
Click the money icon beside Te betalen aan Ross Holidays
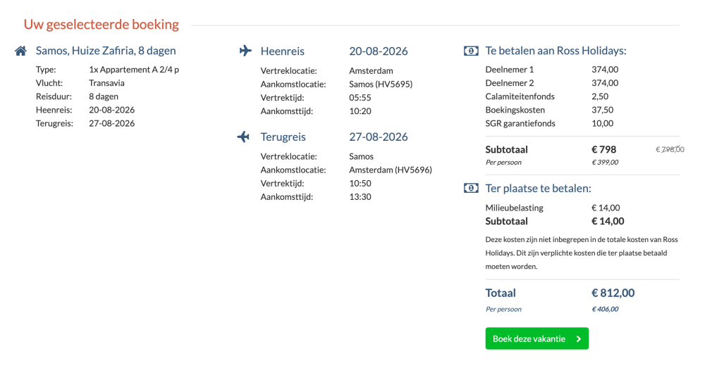coord(471,51)
